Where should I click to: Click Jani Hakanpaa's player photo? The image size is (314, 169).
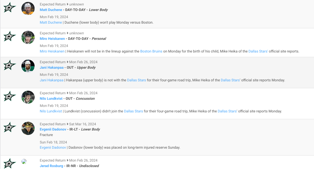[28, 66]
